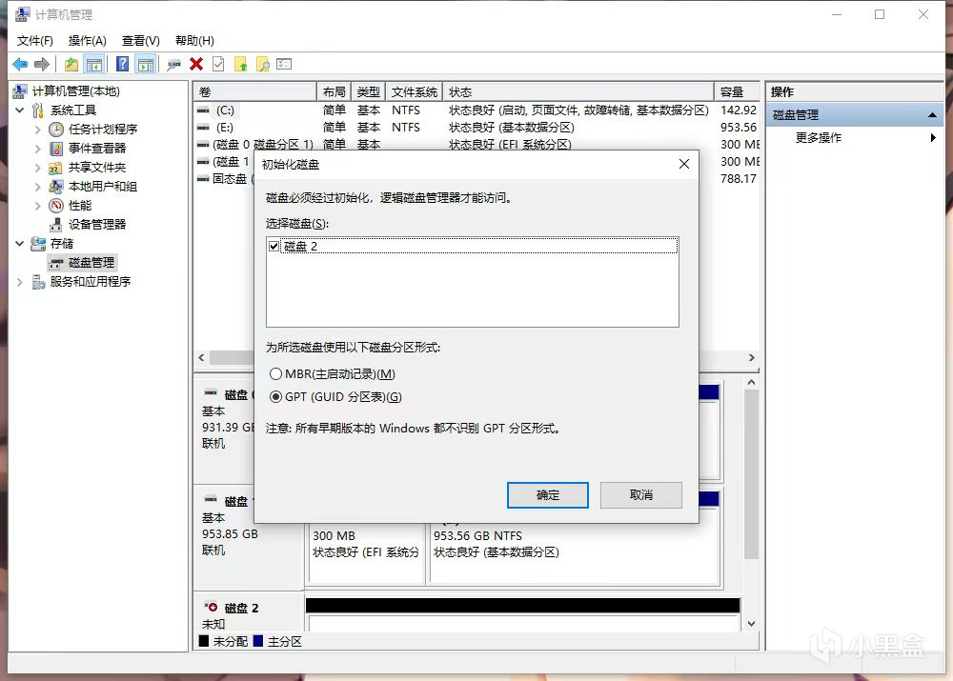This screenshot has height=681, width=953.
Task: Toggle the Show/Hide Console Tree toolbar icon
Action: pyautogui.click(x=94, y=64)
